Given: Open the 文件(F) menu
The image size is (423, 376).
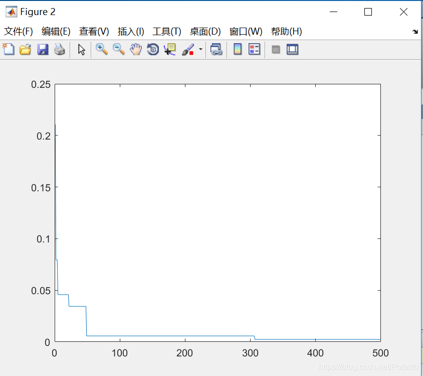Looking at the screenshot, I should (x=19, y=32).
